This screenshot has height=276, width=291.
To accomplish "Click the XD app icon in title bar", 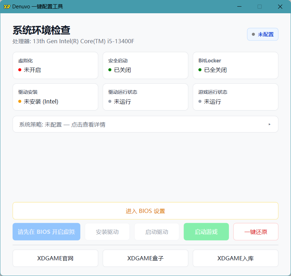I will 7,7.
